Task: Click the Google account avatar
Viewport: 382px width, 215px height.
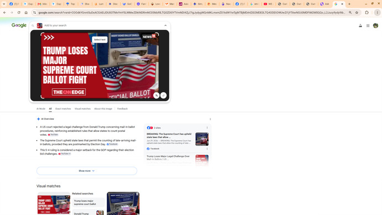Action: tap(375, 25)
